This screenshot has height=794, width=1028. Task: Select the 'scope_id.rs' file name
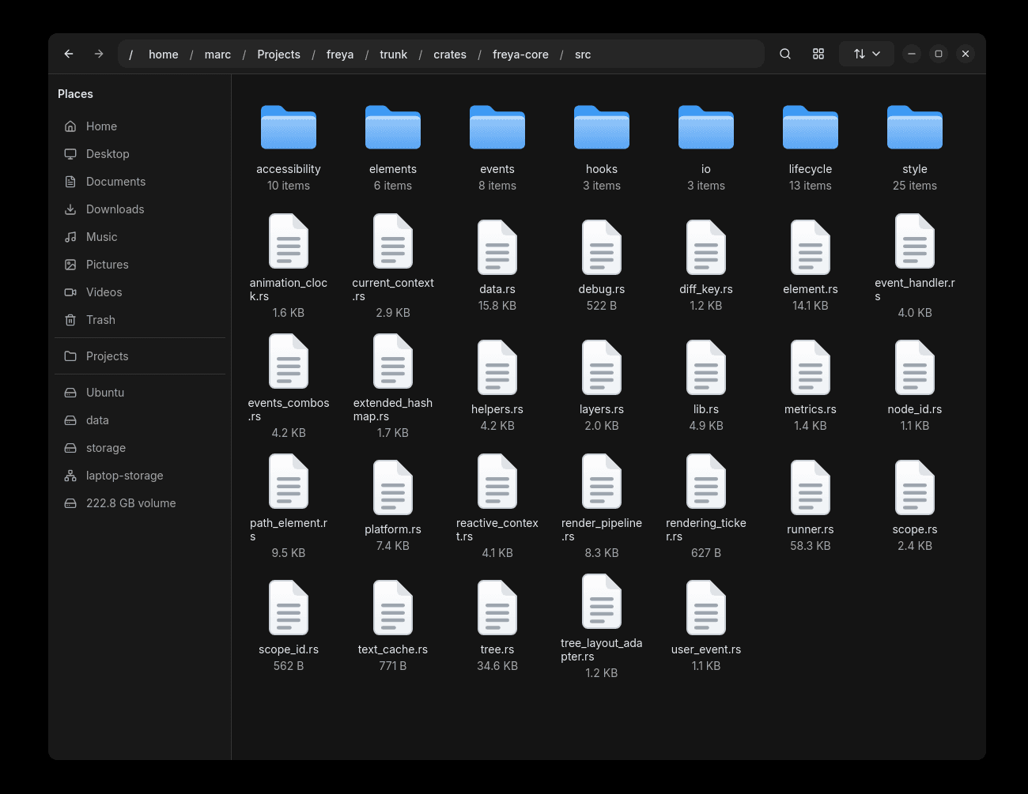tap(289, 649)
